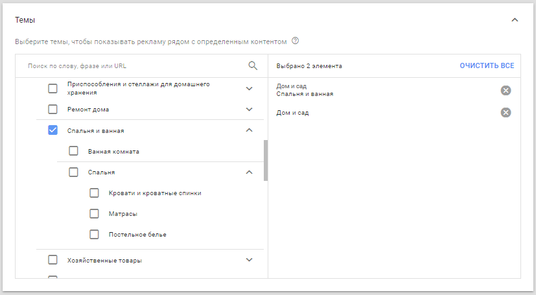Select the 'Хозяйственные товары' tree item label
The width and height of the screenshot is (536, 295).
point(104,260)
